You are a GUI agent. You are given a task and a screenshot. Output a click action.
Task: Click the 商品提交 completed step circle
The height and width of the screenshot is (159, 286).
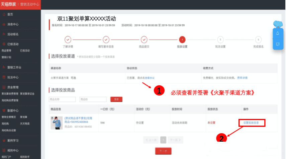(144, 39)
